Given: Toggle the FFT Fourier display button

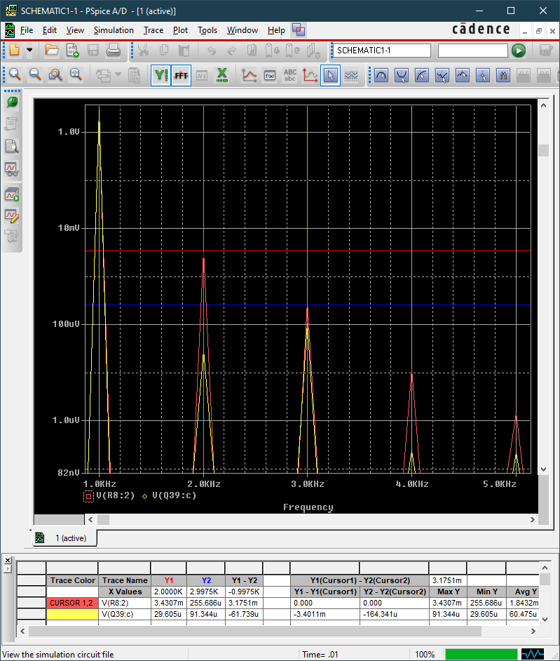Looking at the screenshot, I should coord(182,75).
